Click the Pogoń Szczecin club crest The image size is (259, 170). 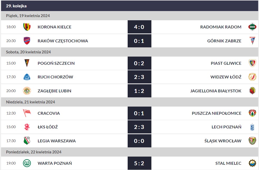tap(27, 63)
